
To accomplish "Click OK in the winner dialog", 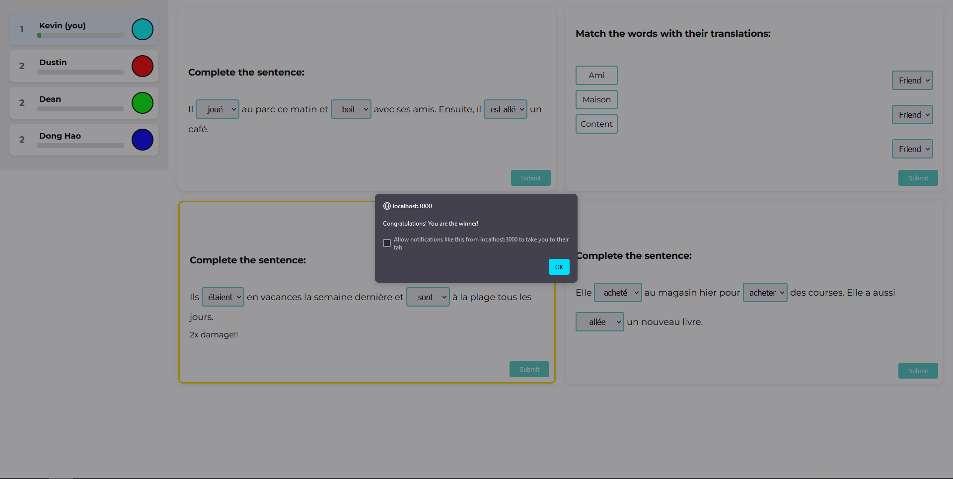I will pos(559,267).
